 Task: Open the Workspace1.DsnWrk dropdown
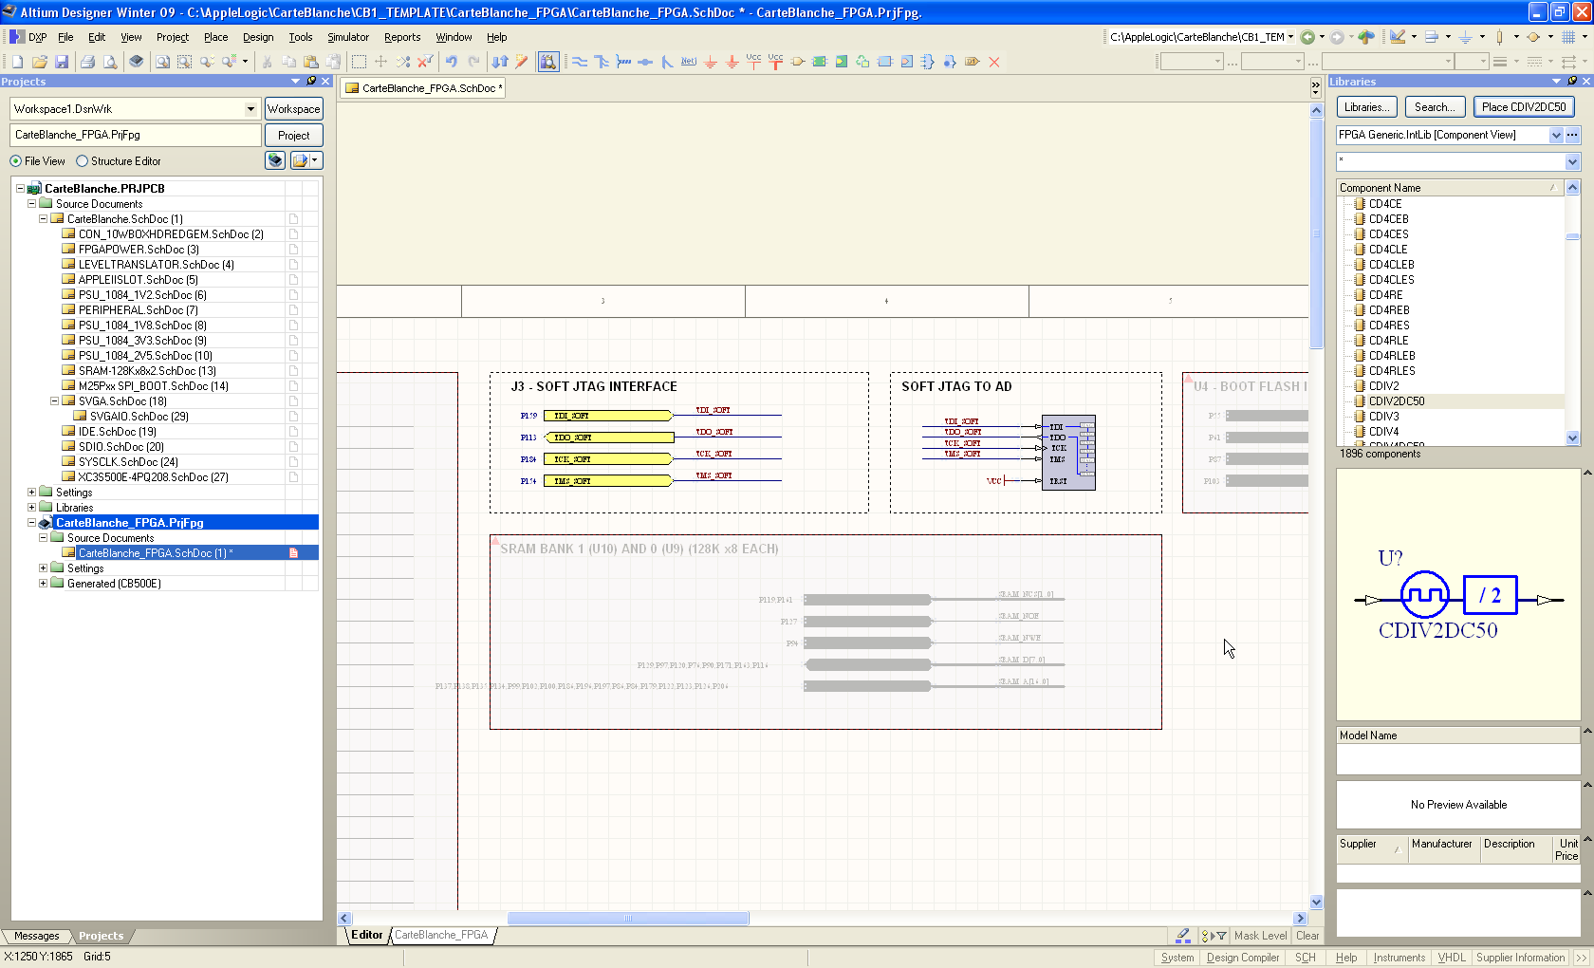pyautogui.click(x=250, y=109)
